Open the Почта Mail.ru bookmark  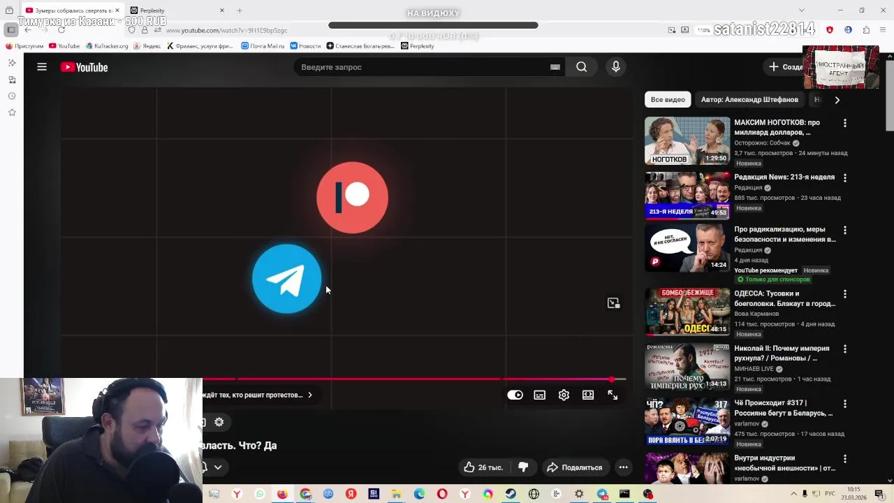pyautogui.click(x=263, y=46)
